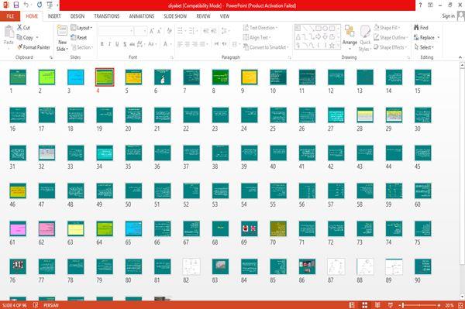This screenshot has height=309, width=465.
Task: Undo the last action
Action: [26, 5]
